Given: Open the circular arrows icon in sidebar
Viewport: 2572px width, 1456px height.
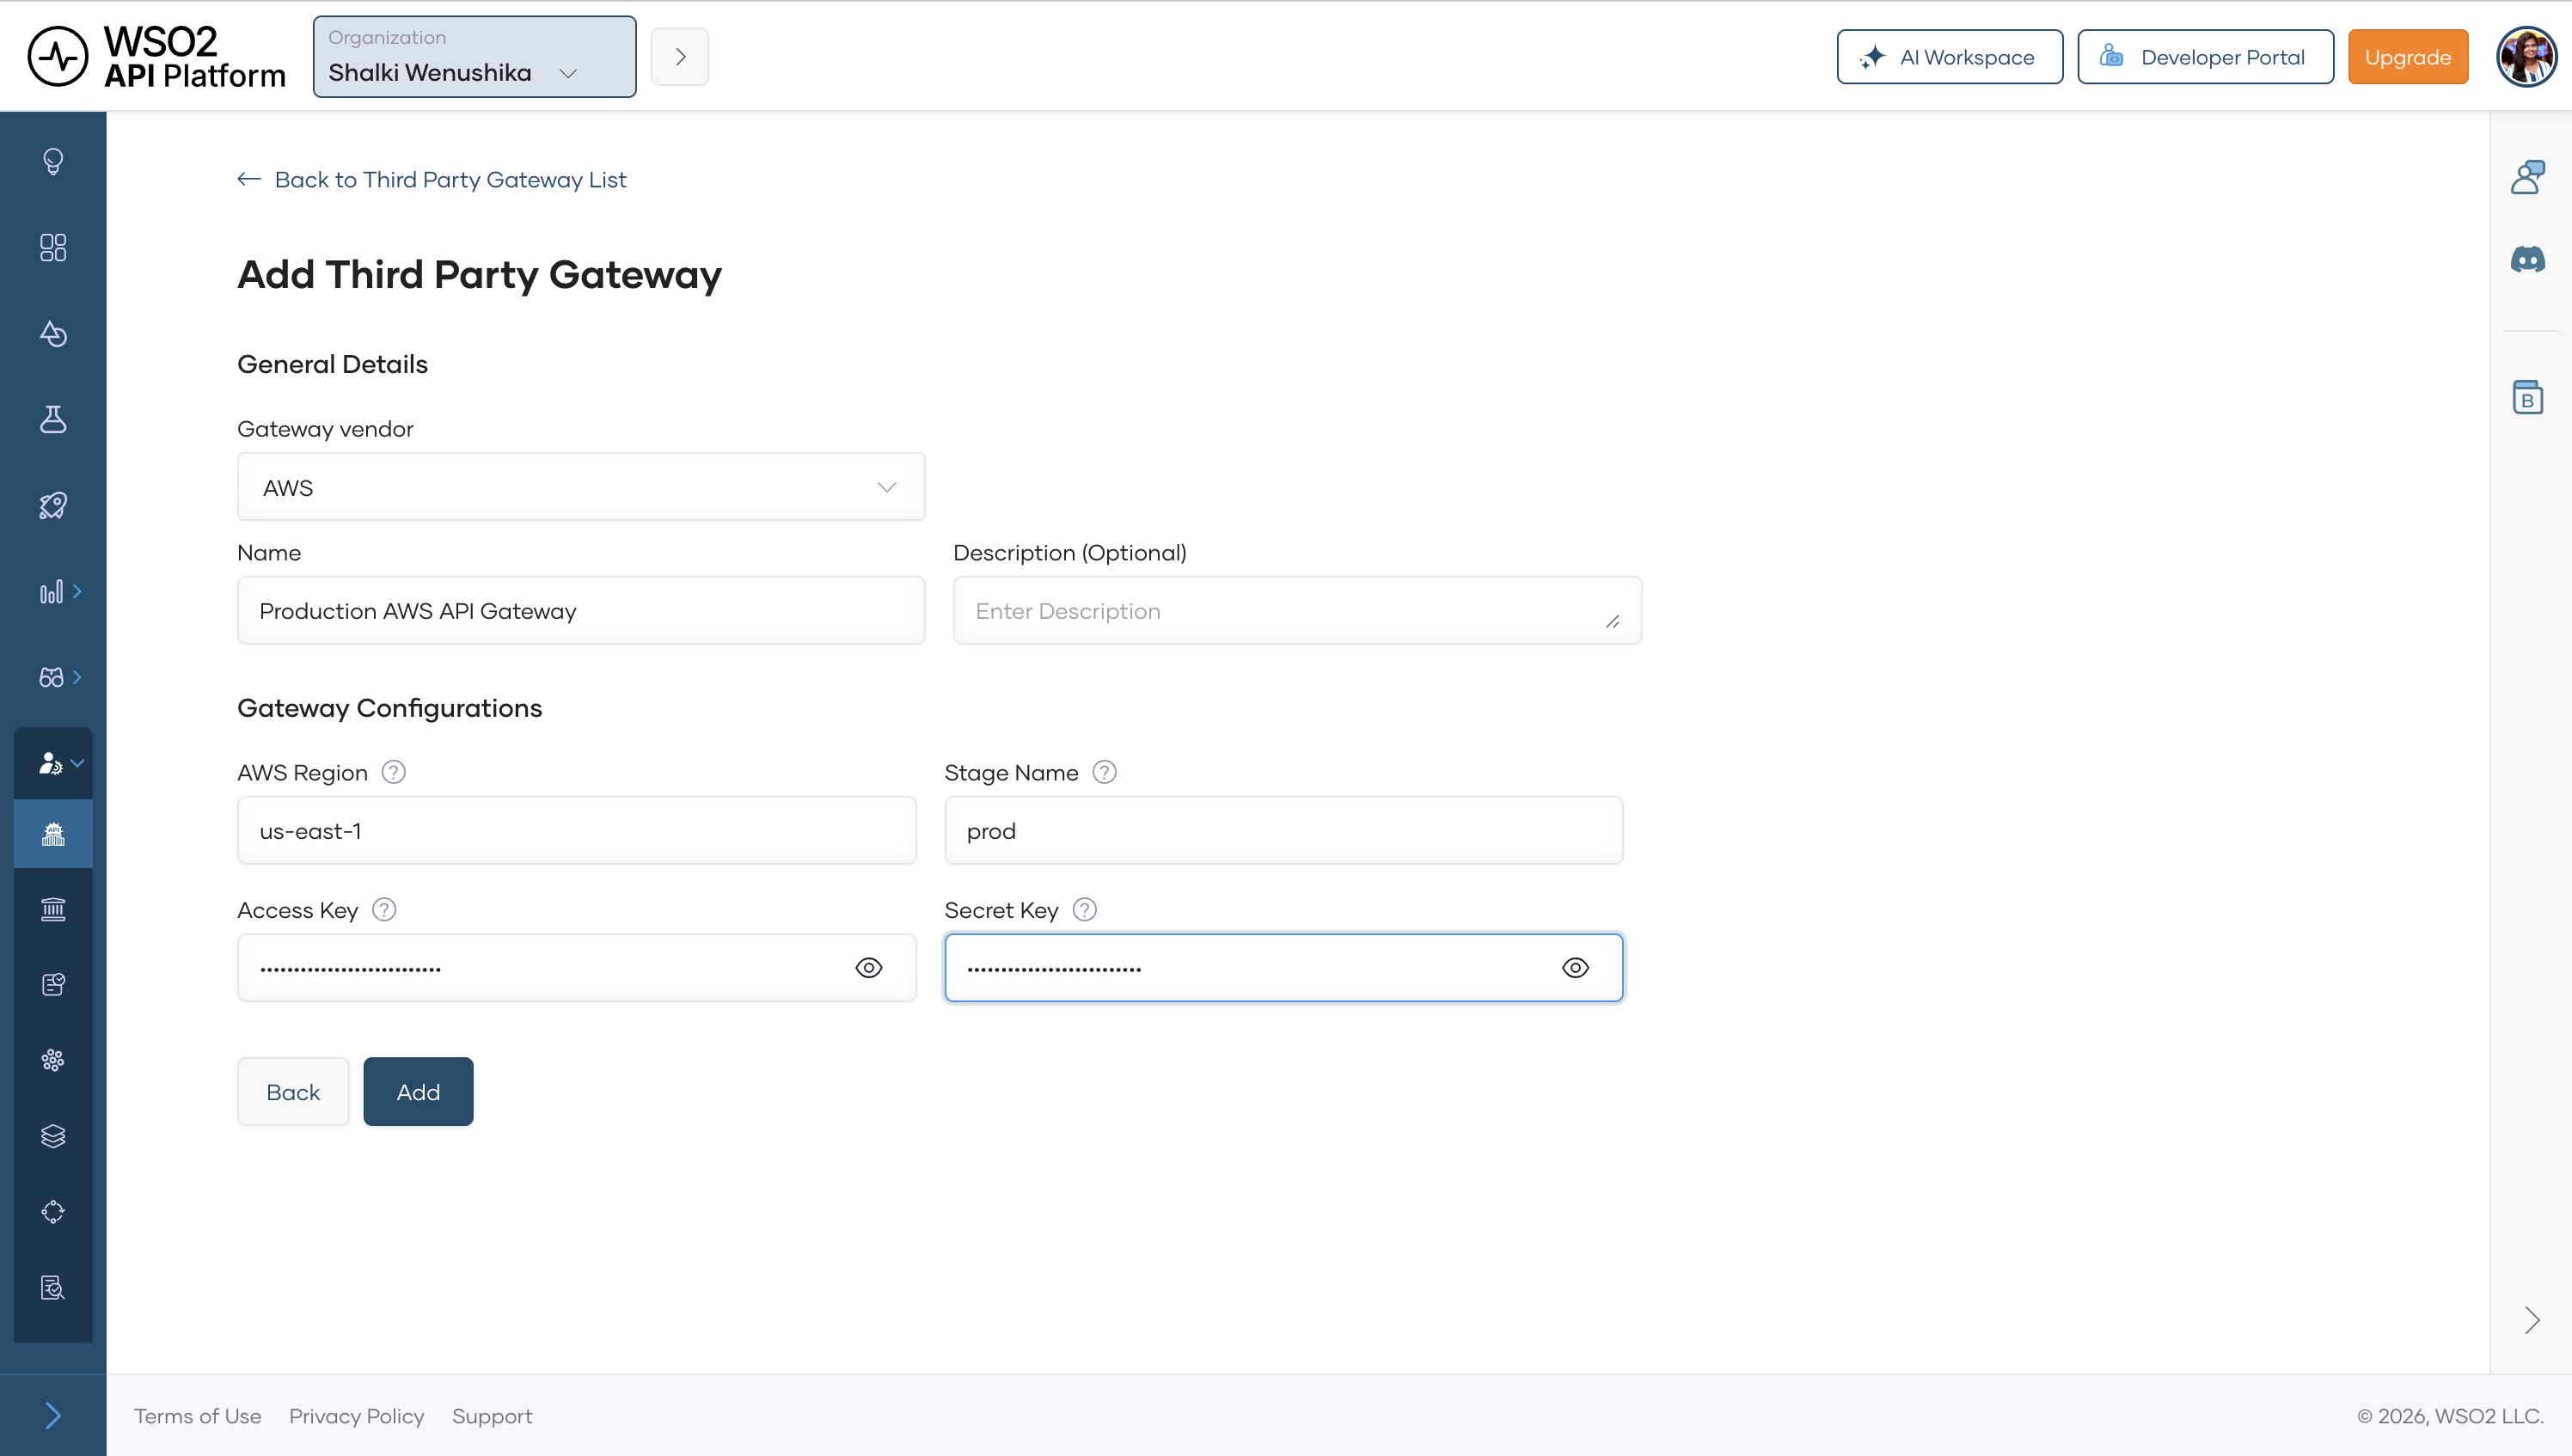Looking at the screenshot, I should click(53, 1212).
